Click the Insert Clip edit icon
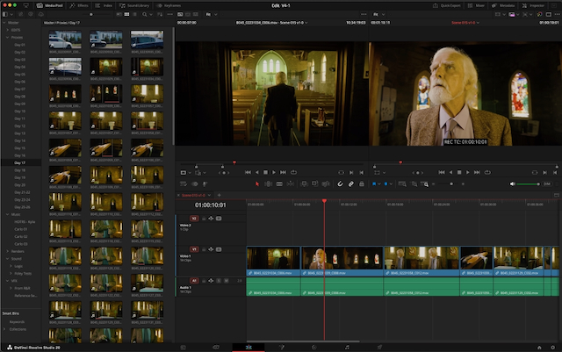 304,183
